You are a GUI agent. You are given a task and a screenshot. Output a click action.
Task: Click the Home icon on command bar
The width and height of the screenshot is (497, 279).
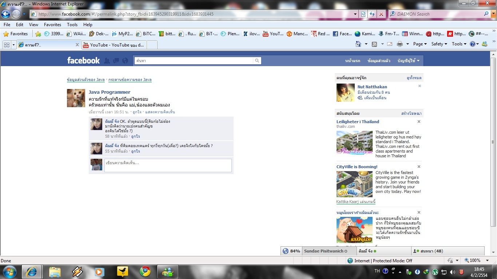358,44
